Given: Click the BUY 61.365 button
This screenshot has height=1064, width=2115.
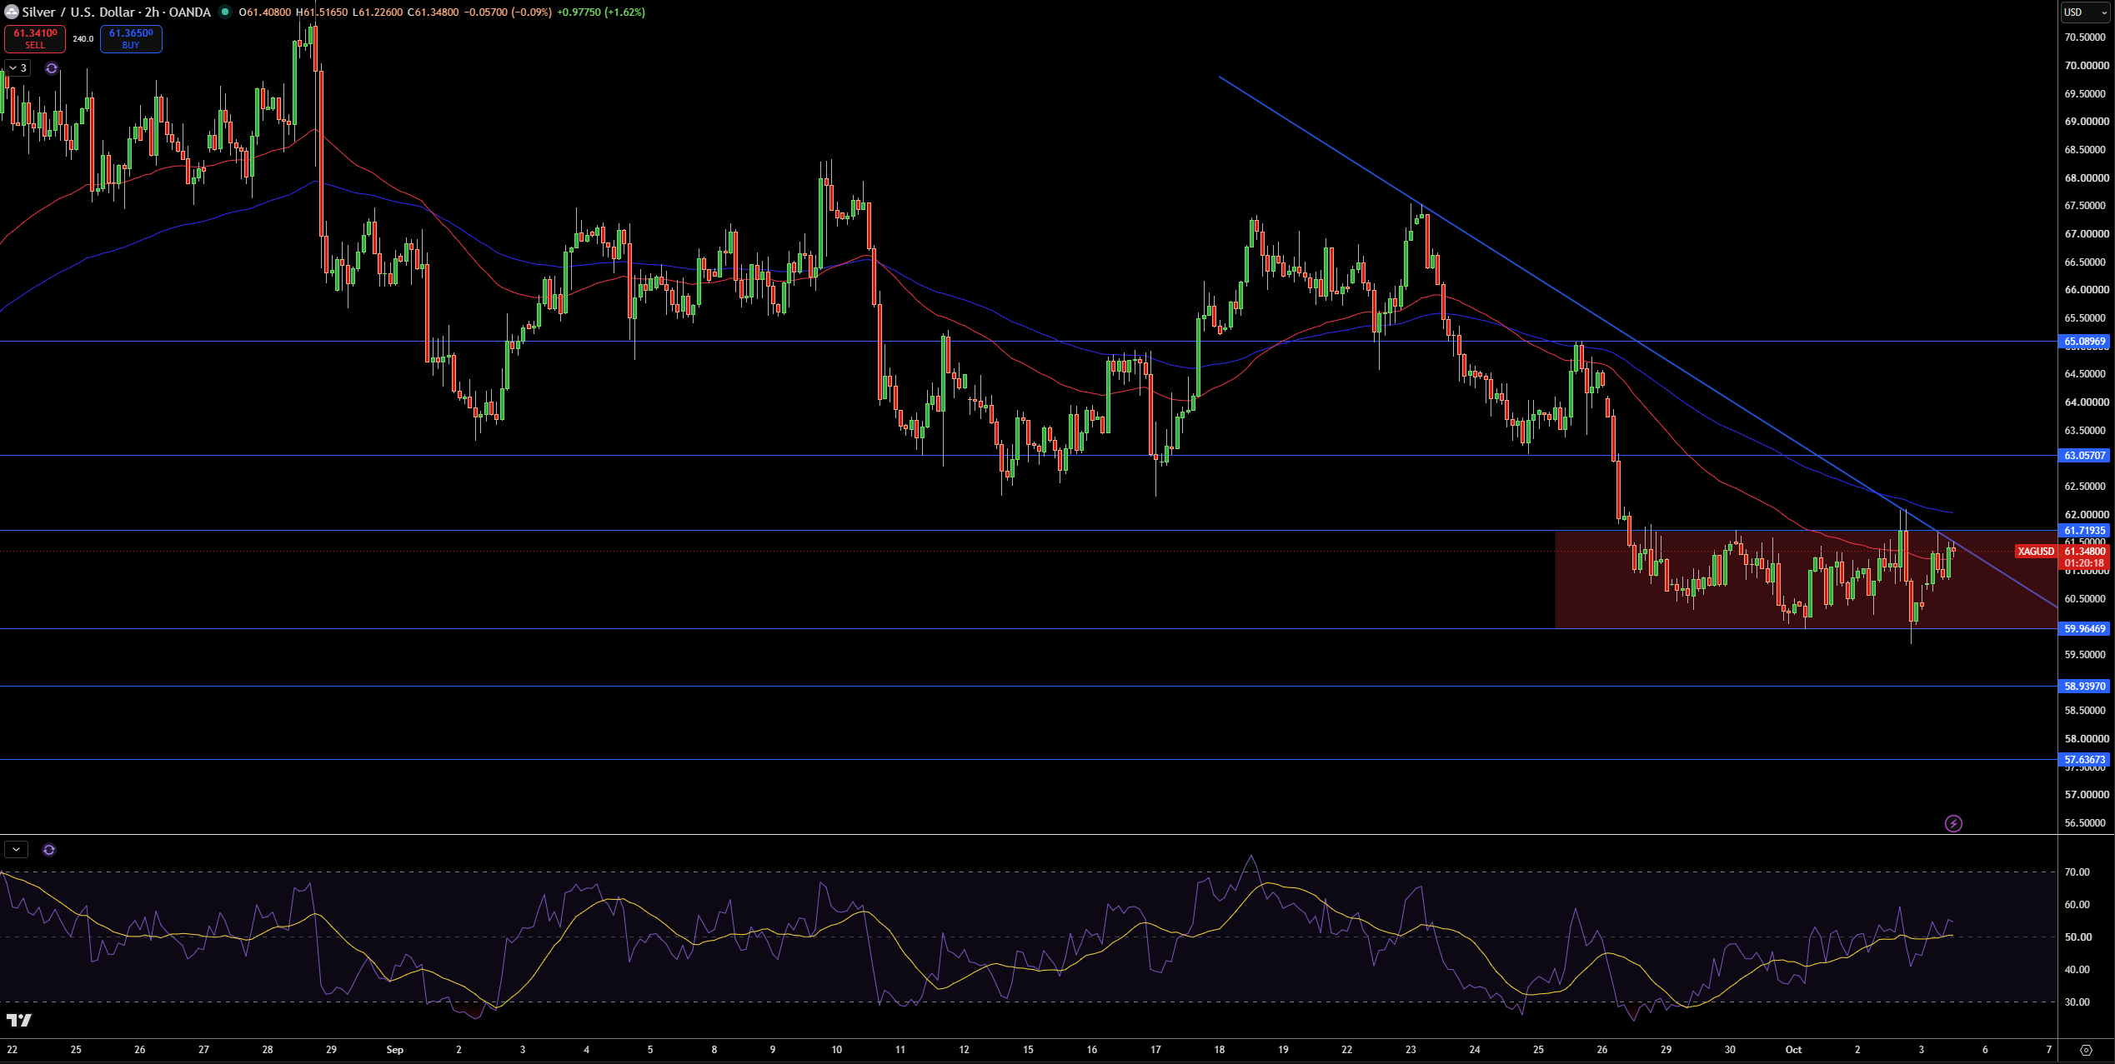Looking at the screenshot, I should point(131,38).
